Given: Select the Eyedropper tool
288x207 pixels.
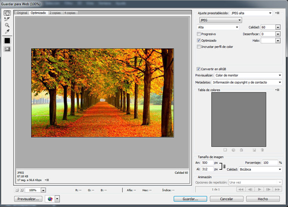Looking at the screenshot, I should pyautogui.click(x=7, y=32).
